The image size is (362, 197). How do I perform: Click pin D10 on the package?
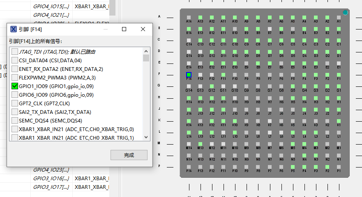click(235, 52)
